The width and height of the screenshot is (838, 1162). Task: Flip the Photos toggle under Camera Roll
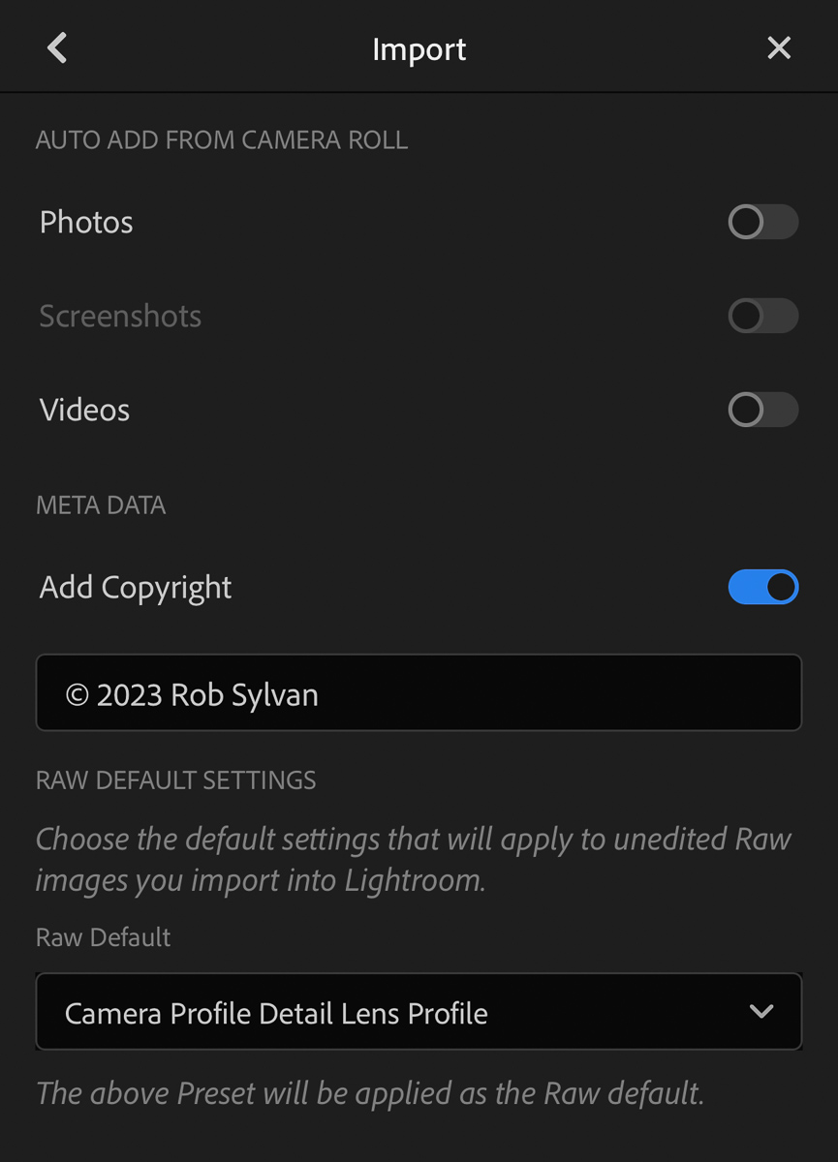[762, 222]
